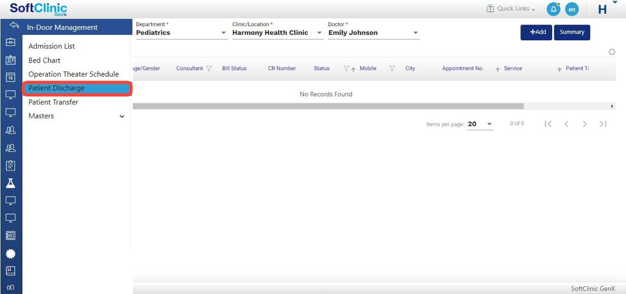Click the back arrow icon beside In-Door Management
Viewport: 626px width, 294px height.
click(x=15, y=26)
